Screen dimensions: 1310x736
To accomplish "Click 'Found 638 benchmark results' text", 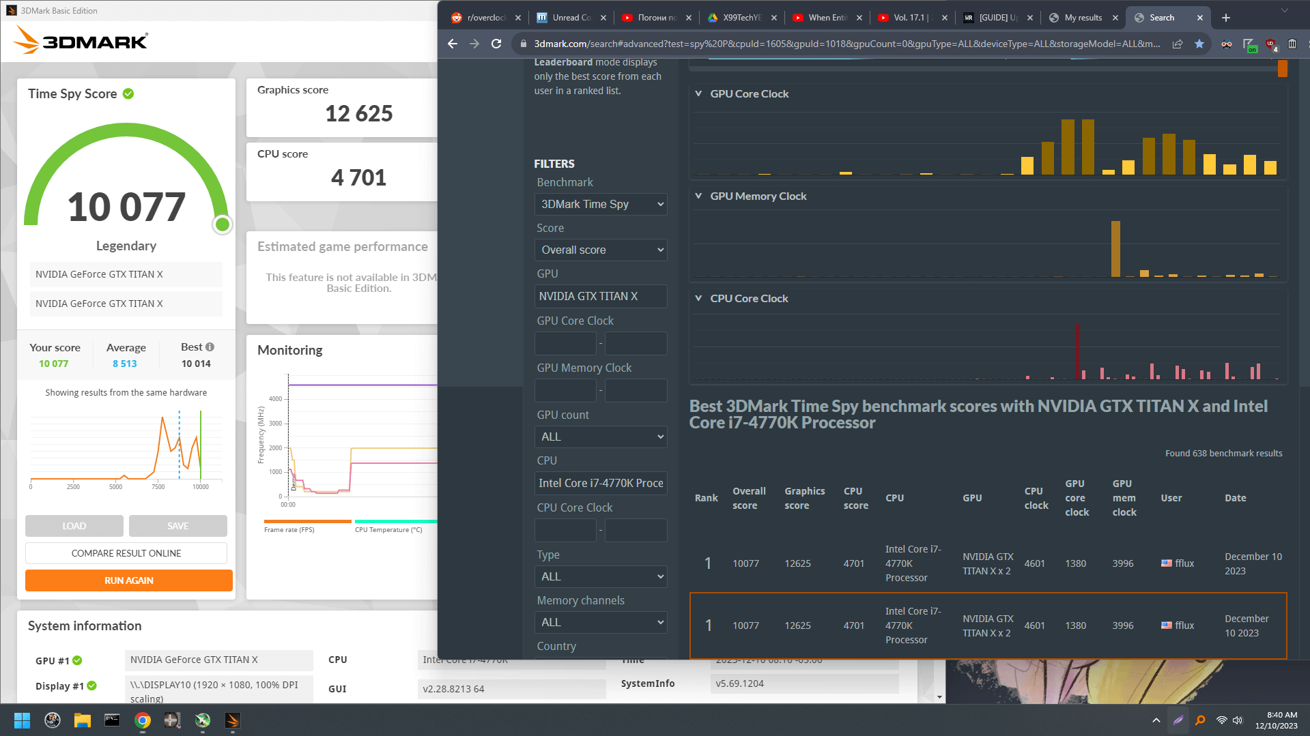I will pyautogui.click(x=1223, y=453).
